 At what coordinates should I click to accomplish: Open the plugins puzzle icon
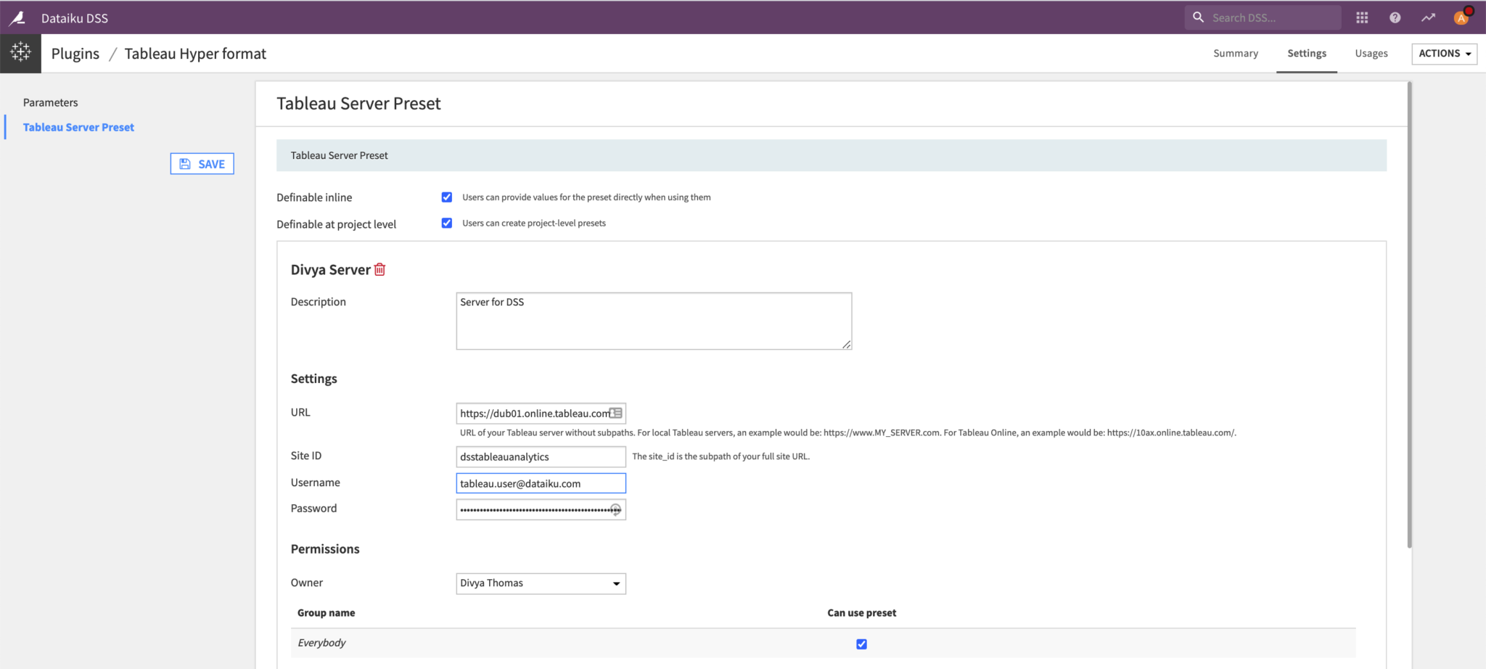[x=20, y=53]
